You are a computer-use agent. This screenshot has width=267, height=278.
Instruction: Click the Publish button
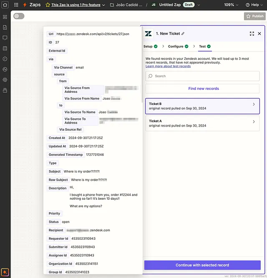coord(255,16)
